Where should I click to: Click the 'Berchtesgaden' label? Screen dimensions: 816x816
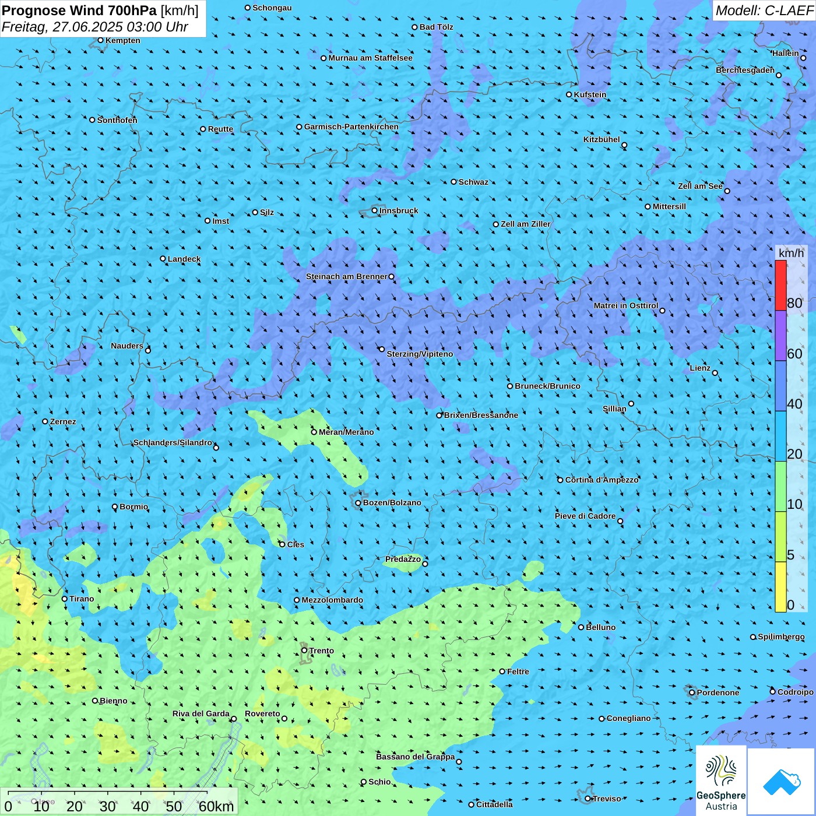tap(745, 70)
